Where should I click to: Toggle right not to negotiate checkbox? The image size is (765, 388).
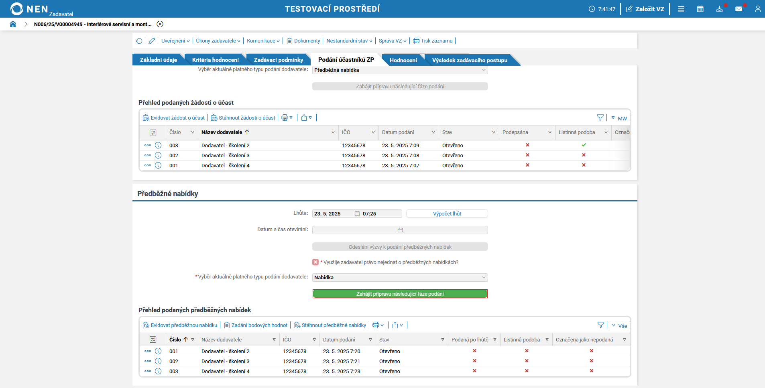coord(315,262)
